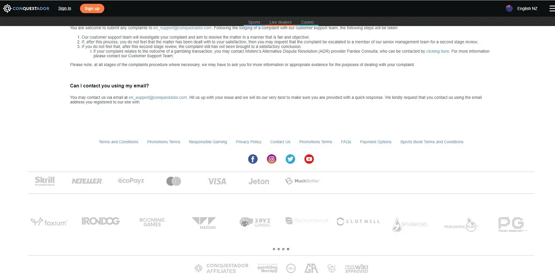Click the Spearhead provider logo
The image size is (555, 278).
410,224
